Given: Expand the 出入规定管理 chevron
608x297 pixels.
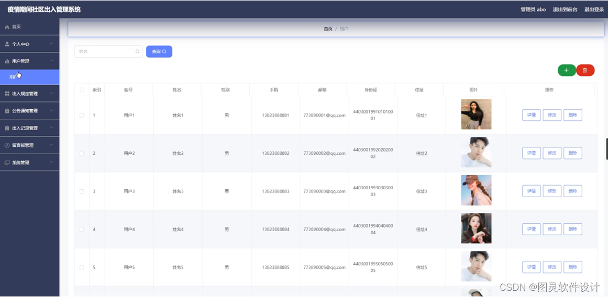Looking at the screenshot, I should [x=51, y=93].
